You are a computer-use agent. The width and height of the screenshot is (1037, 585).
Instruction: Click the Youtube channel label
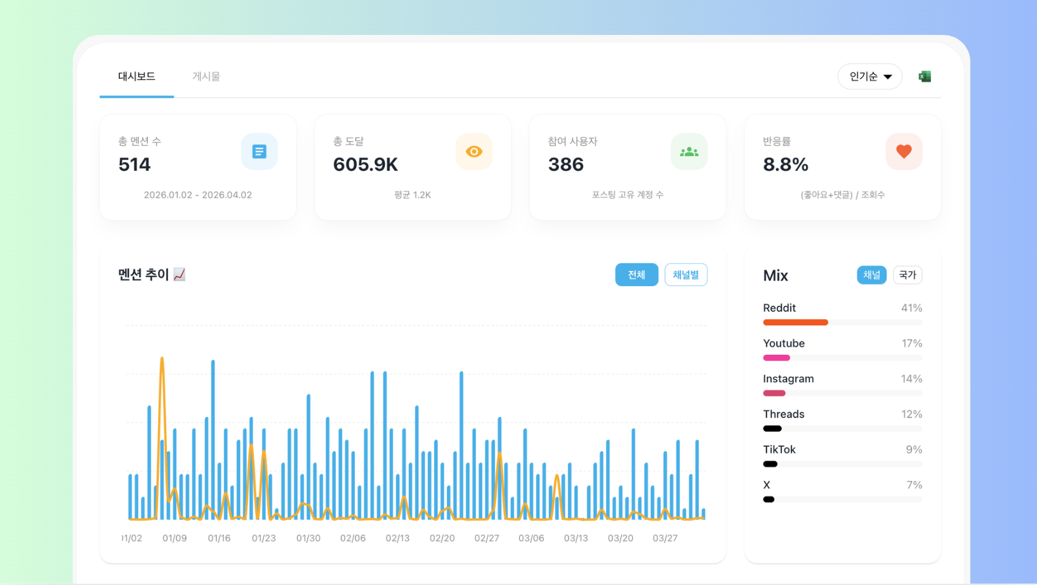point(784,343)
